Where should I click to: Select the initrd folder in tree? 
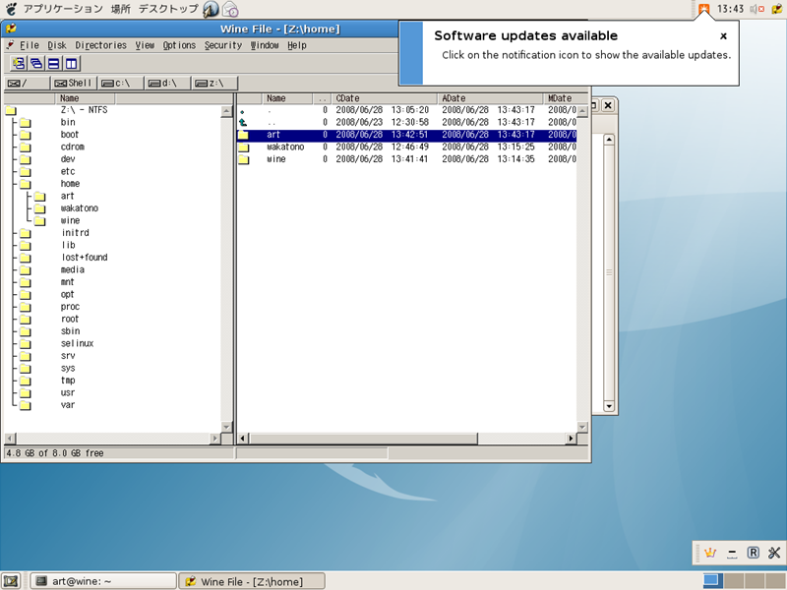76,233
